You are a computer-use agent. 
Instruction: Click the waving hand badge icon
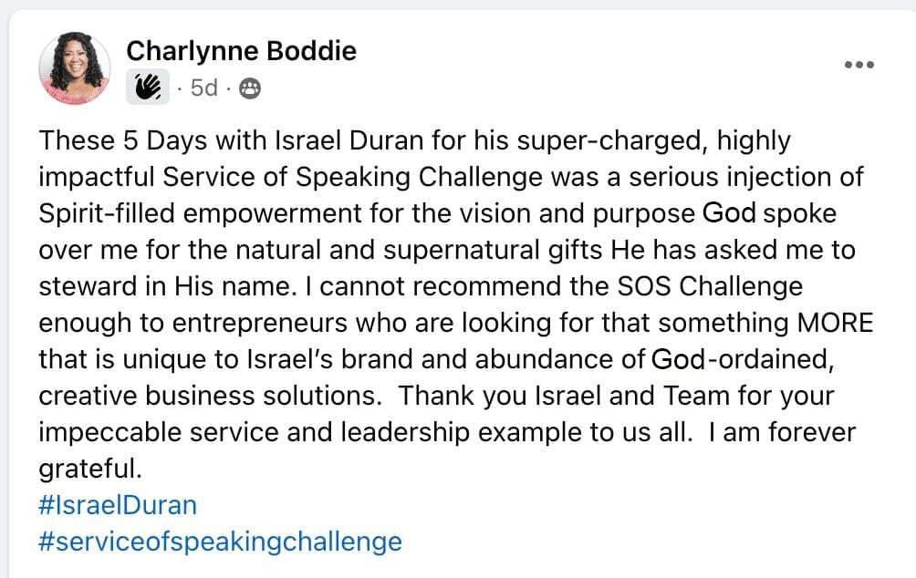(x=148, y=88)
